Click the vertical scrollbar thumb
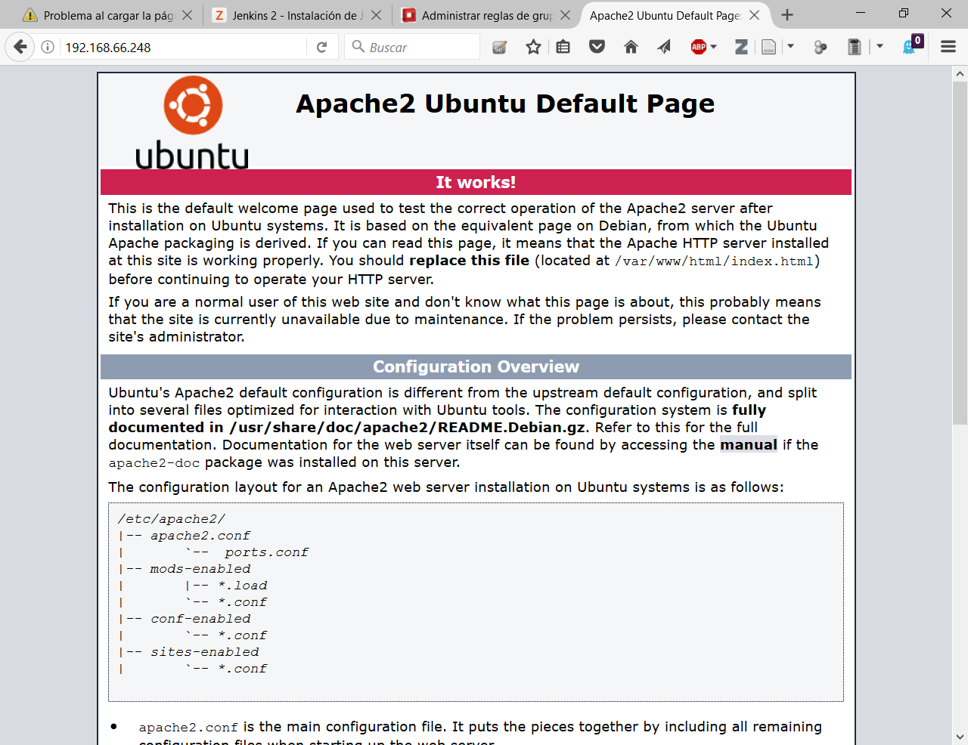 [960, 253]
